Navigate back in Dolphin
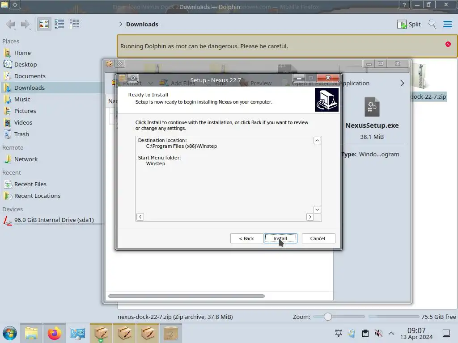The image size is (458, 343). (11, 24)
